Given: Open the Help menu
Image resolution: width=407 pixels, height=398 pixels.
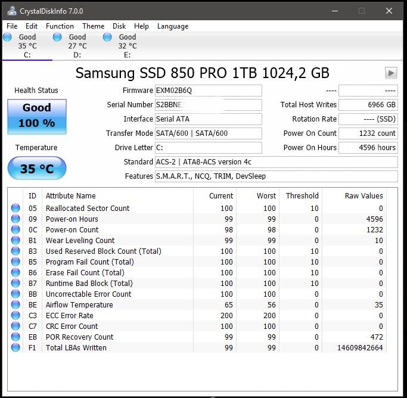Looking at the screenshot, I should 141,26.
